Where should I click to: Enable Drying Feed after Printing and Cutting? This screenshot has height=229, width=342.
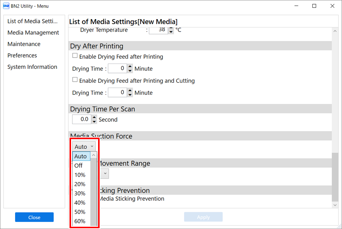(75, 80)
